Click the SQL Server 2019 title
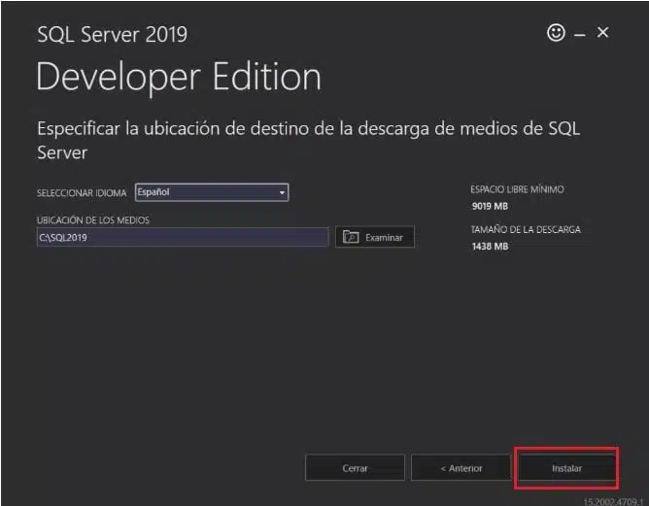 pyautogui.click(x=112, y=34)
